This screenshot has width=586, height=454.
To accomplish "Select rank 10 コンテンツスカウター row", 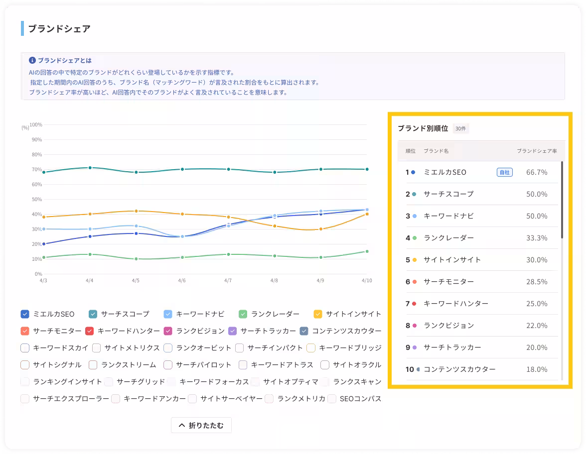I will [x=478, y=369].
